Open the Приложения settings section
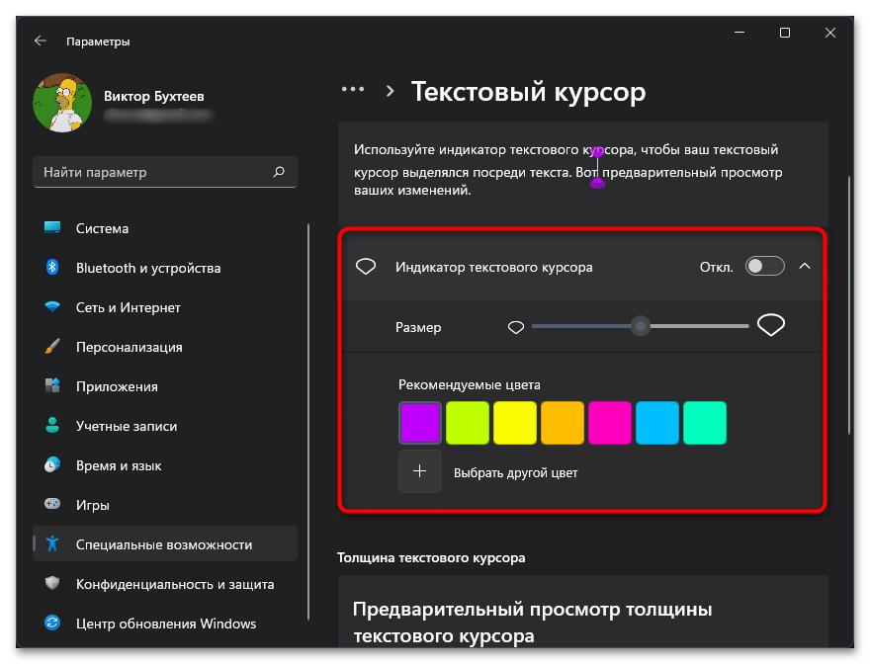The height and width of the screenshot is (664, 870). 117,386
